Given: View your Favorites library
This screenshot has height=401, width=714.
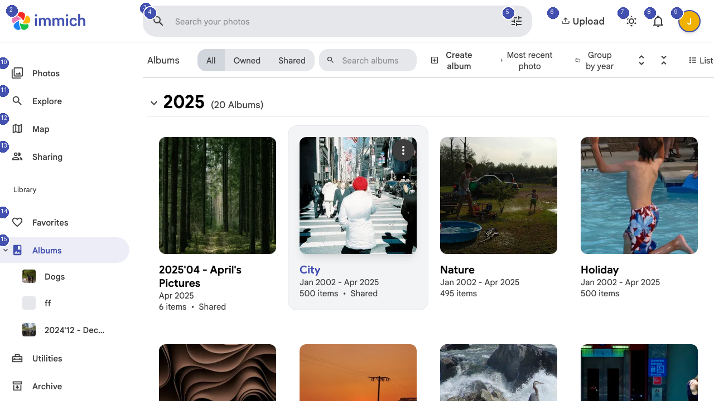Looking at the screenshot, I should tap(50, 222).
